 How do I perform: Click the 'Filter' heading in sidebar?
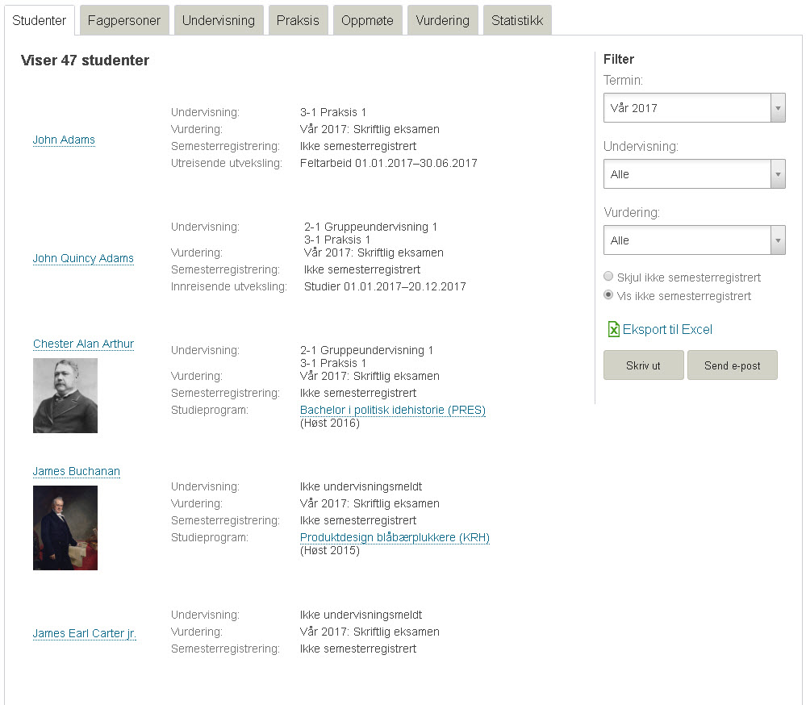click(x=619, y=59)
